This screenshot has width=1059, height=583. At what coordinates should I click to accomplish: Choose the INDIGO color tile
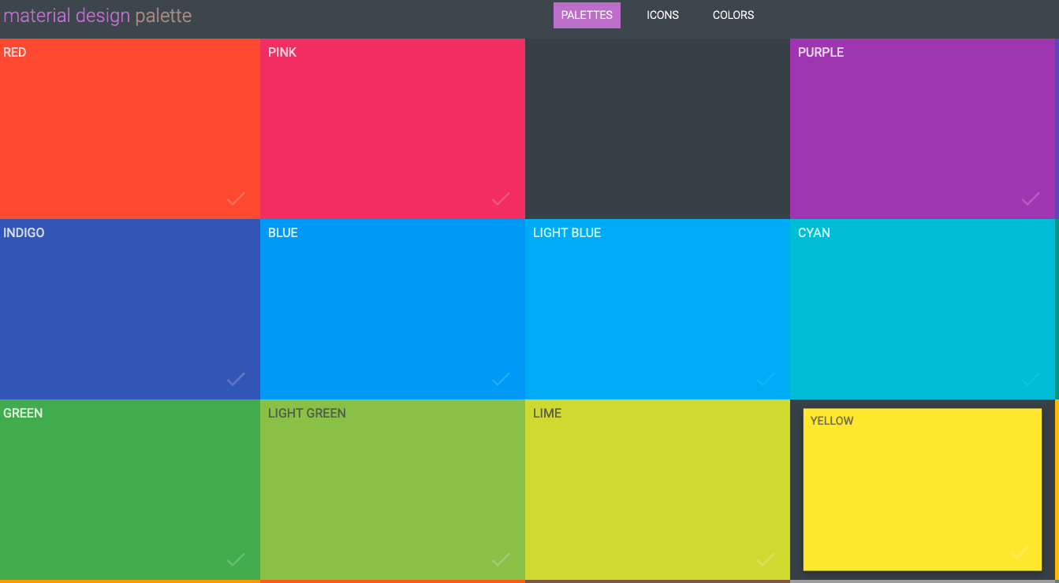pos(130,307)
